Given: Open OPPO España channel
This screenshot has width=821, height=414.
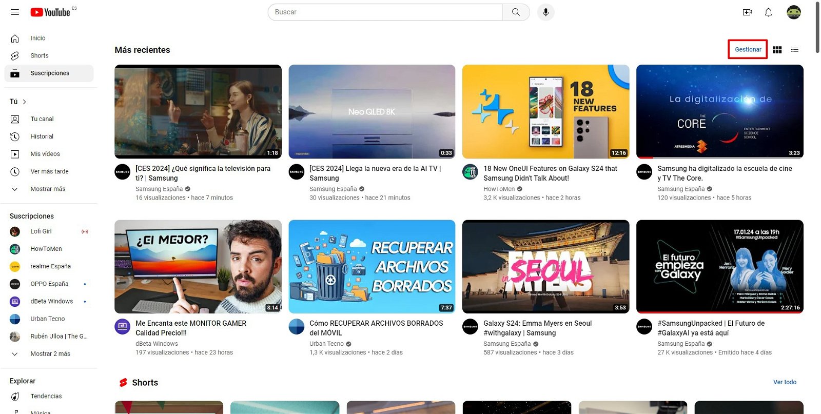Looking at the screenshot, I should pos(49,284).
